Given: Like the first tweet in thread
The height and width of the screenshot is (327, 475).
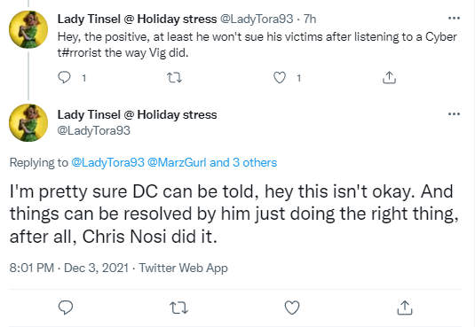Looking at the screenshot, I should click(x=280, y=77).
